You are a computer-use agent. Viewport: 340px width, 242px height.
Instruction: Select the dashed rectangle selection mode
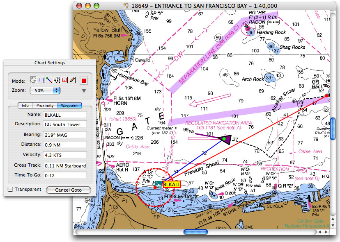(x=41, y=80)
